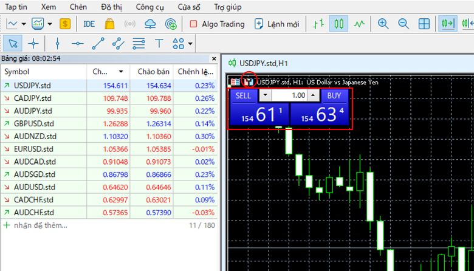
Task: Select the AUDCAD.std symbol
Action: click(35, 162)
